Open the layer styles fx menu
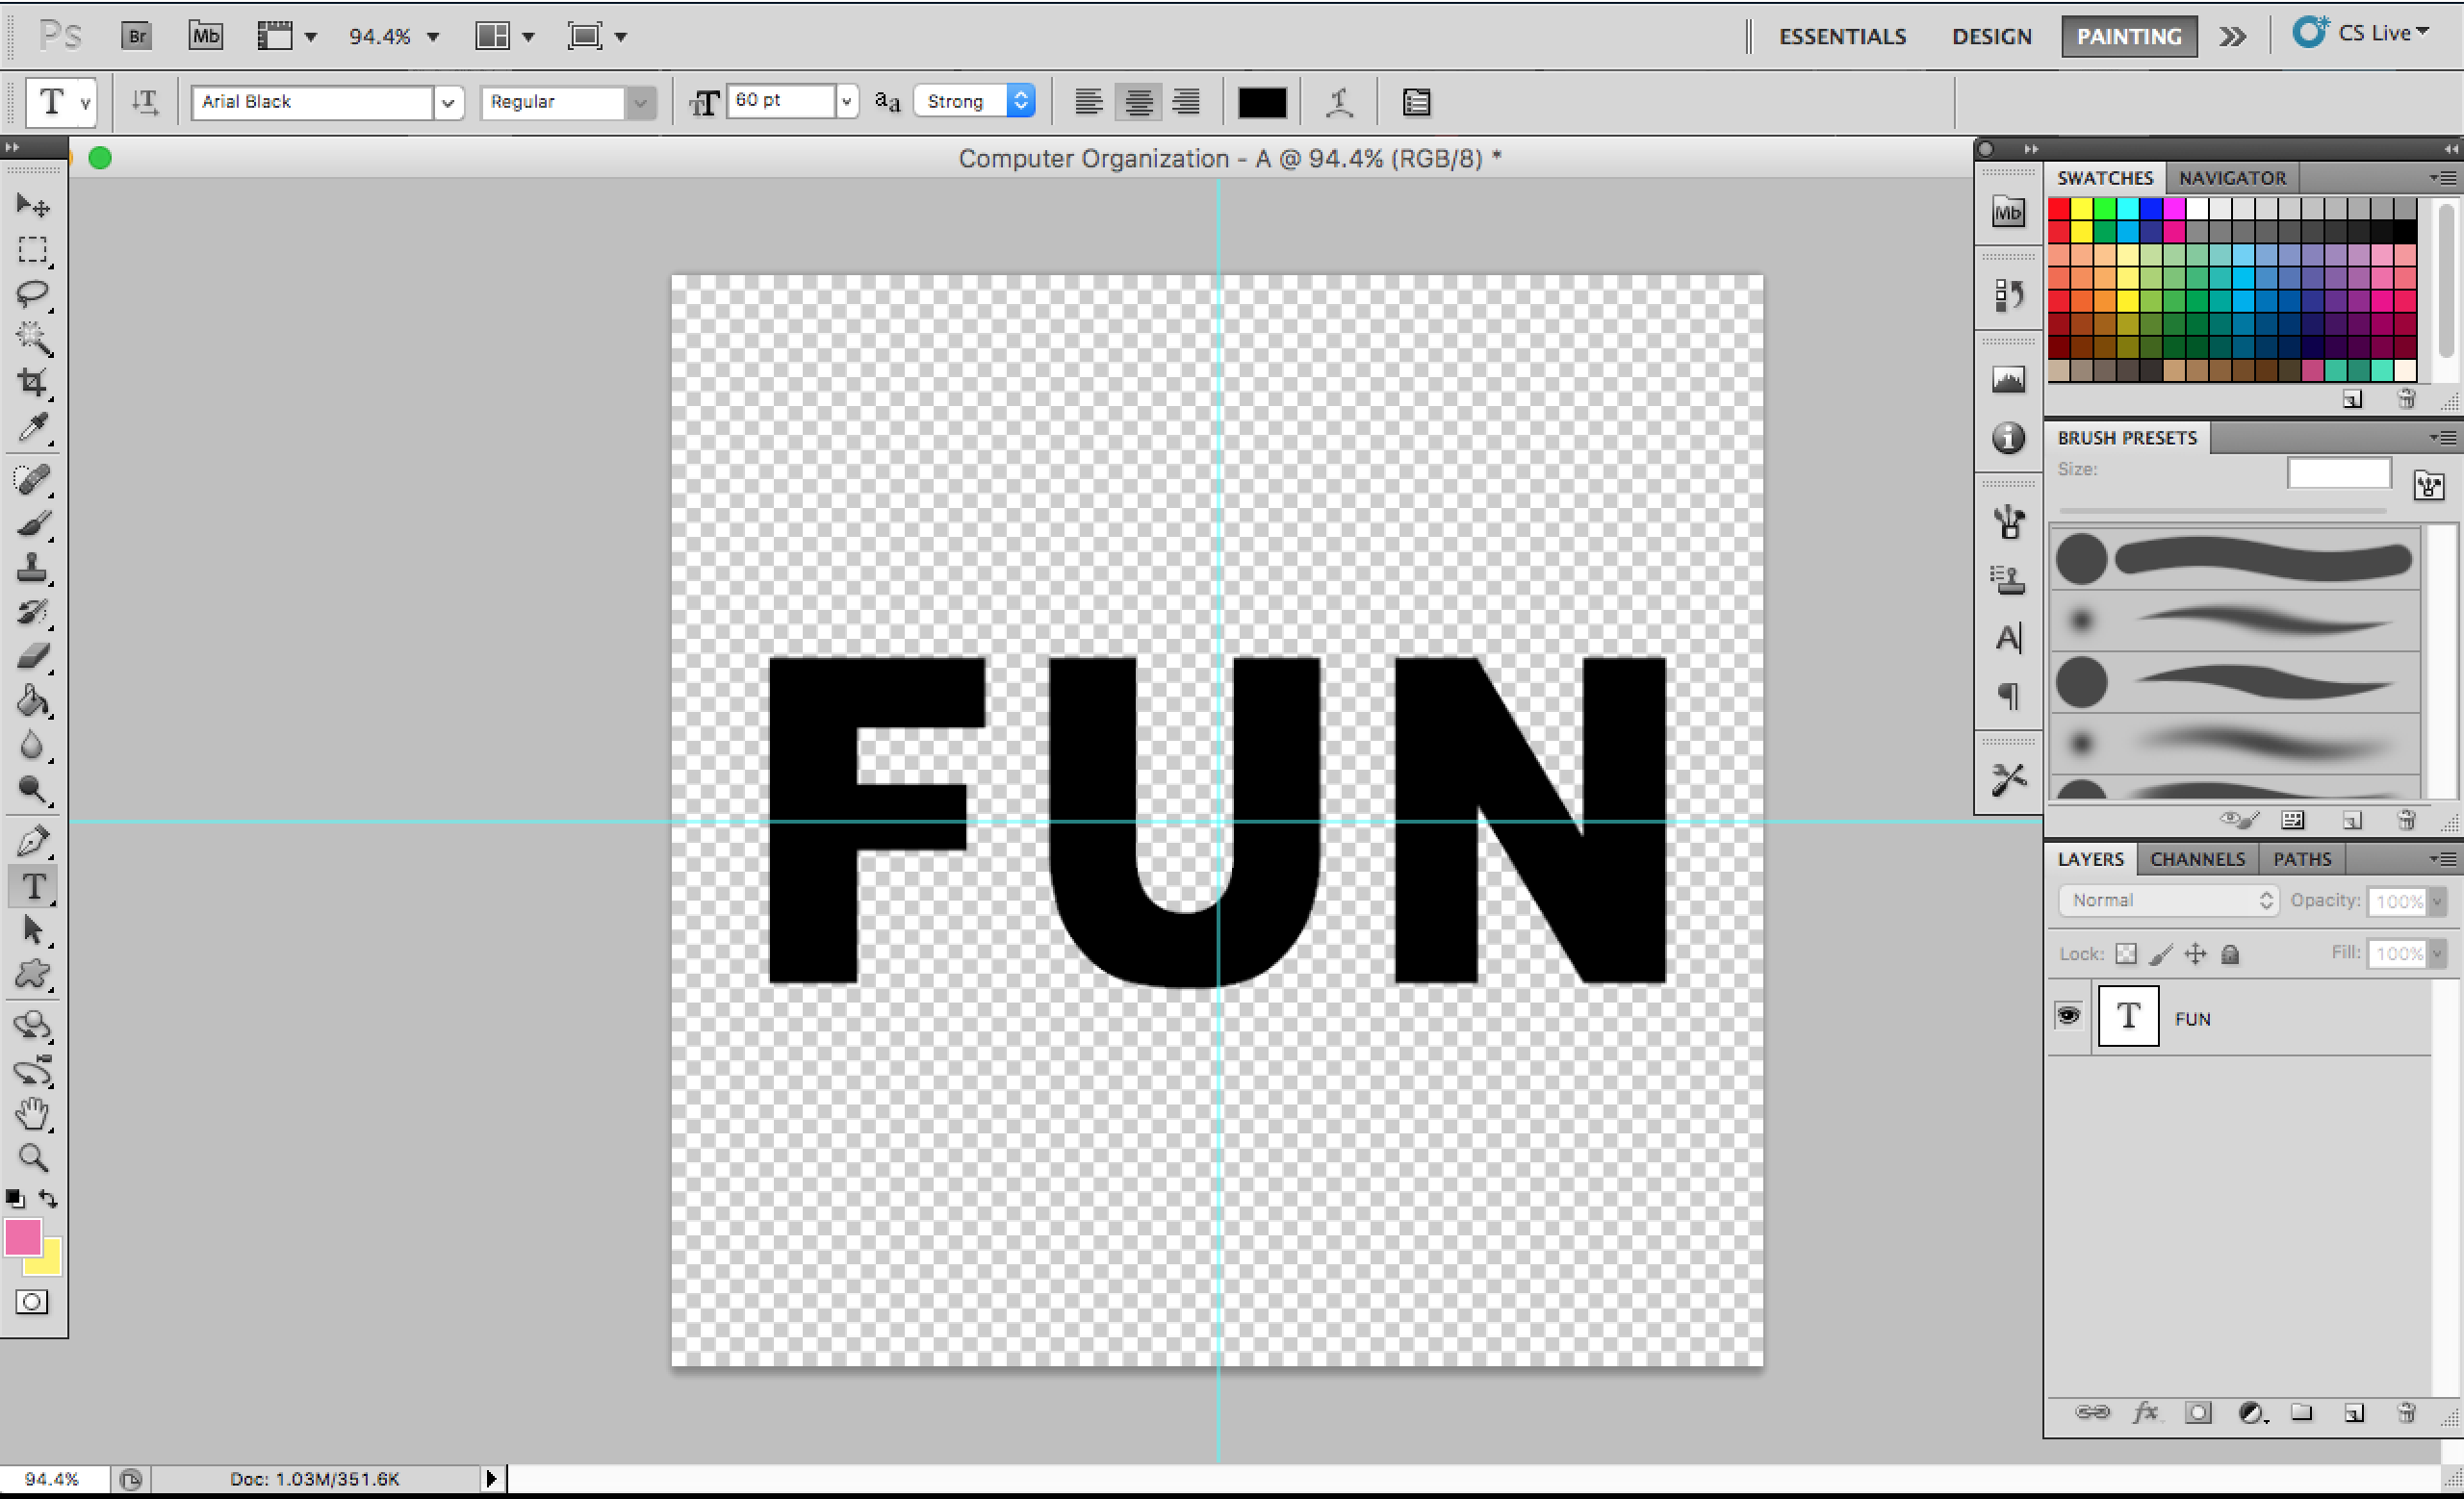The image size is (2464, 1499). click(2146, 1412)
